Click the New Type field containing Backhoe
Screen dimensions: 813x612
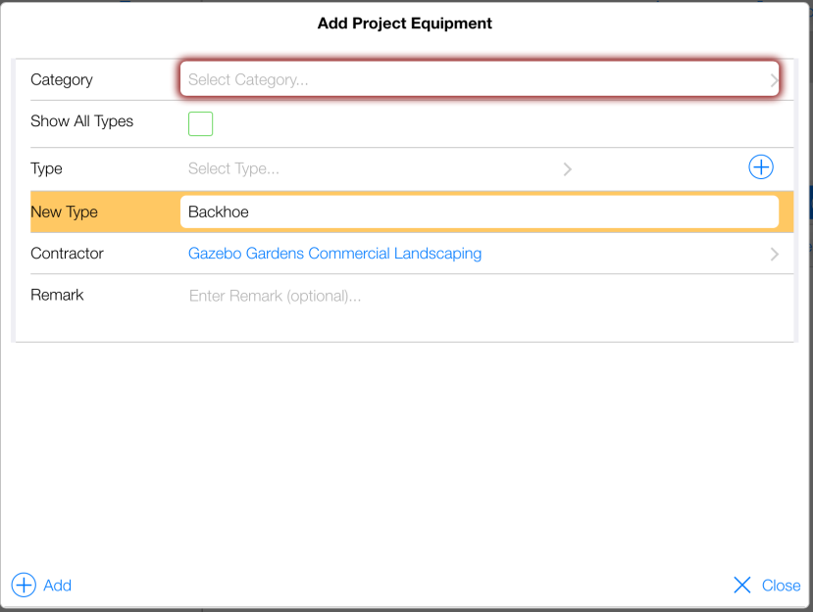pyautogui.click(x=479, y=212)
